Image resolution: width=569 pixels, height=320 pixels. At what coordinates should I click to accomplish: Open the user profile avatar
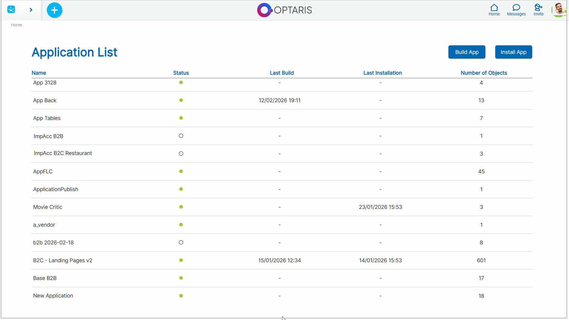(x=559, y=9)
